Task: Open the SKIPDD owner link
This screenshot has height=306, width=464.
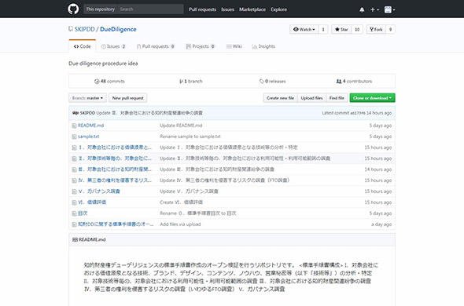Action: coord(84,29)
